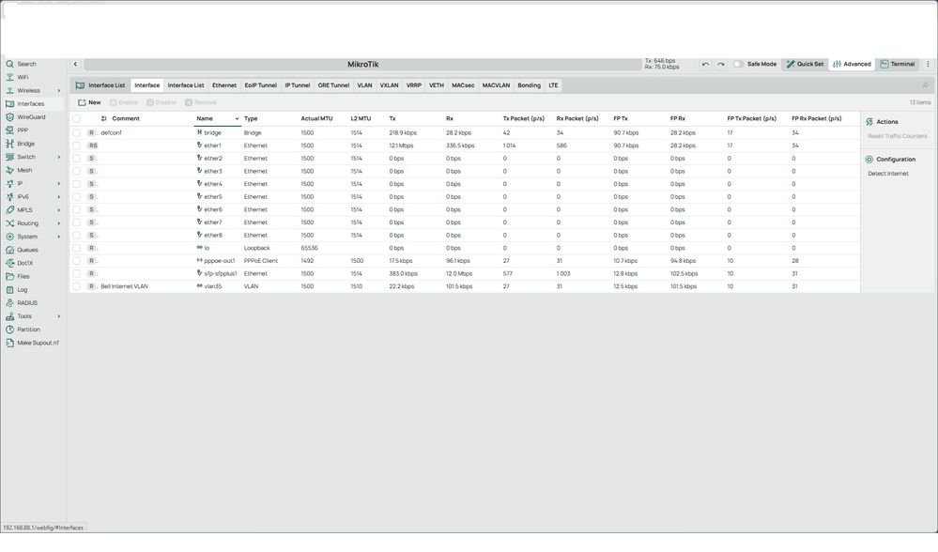
Task: Expand the Wireless submenu
Action: tap(58, 91)
